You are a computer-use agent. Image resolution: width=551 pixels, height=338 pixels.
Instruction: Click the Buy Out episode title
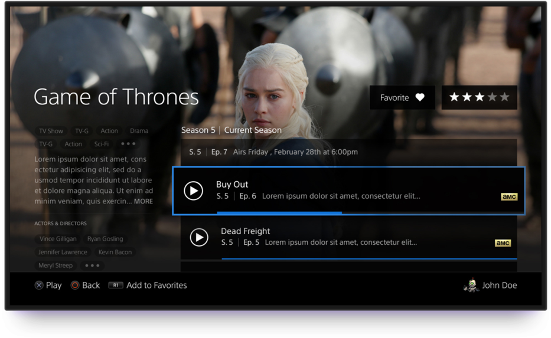(x=232, y=184)
